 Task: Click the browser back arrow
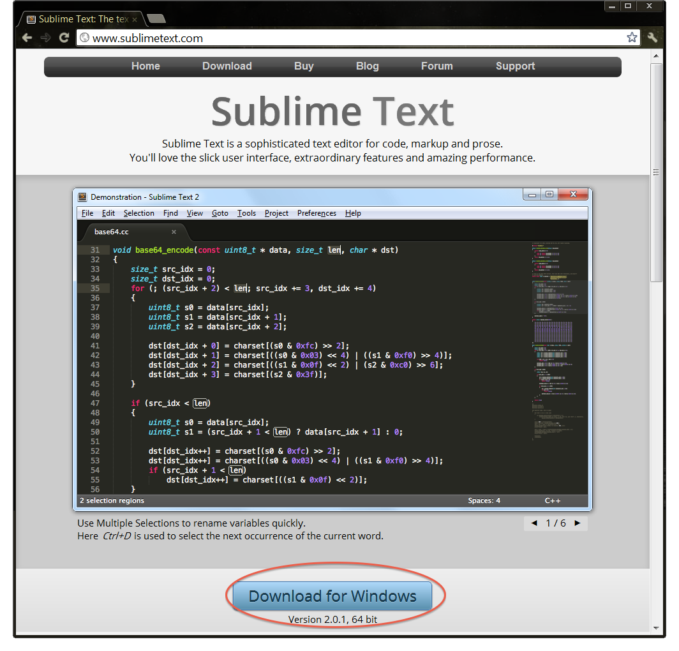click(x=27, y=38)
